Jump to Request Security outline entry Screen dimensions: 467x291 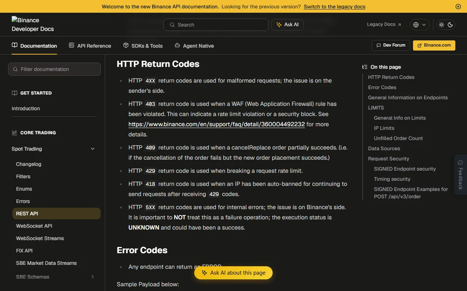pos(389,159)
